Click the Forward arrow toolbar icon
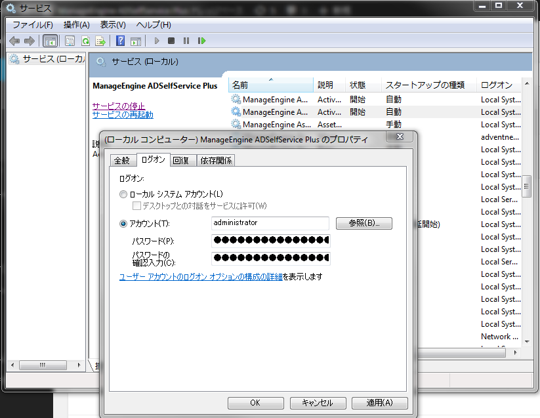 tap(30, 41)
